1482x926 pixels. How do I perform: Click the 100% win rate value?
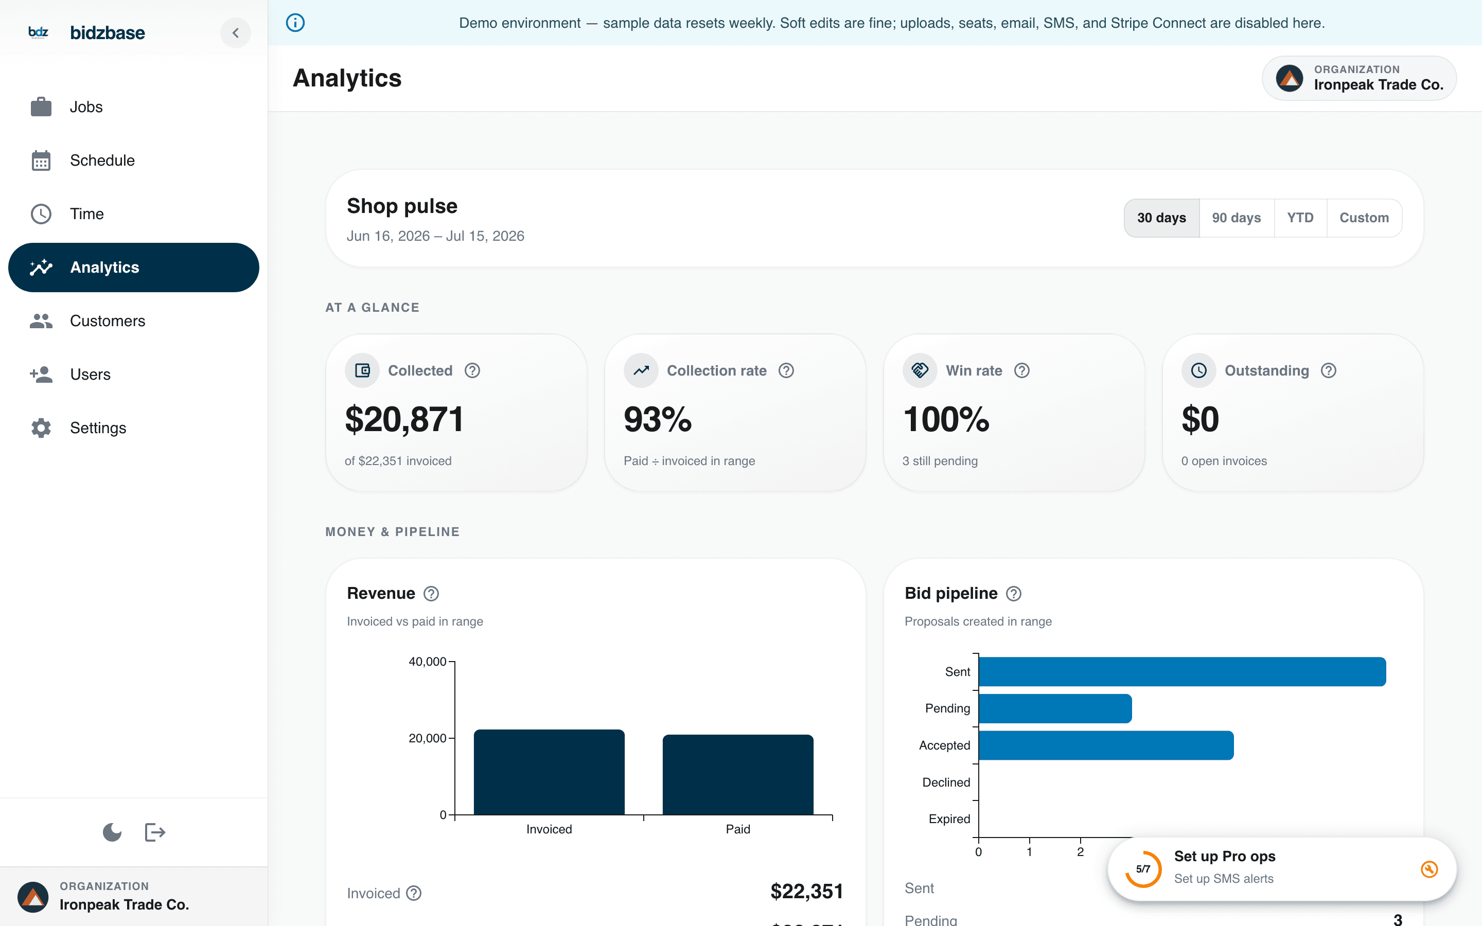(x=946, y=419)
